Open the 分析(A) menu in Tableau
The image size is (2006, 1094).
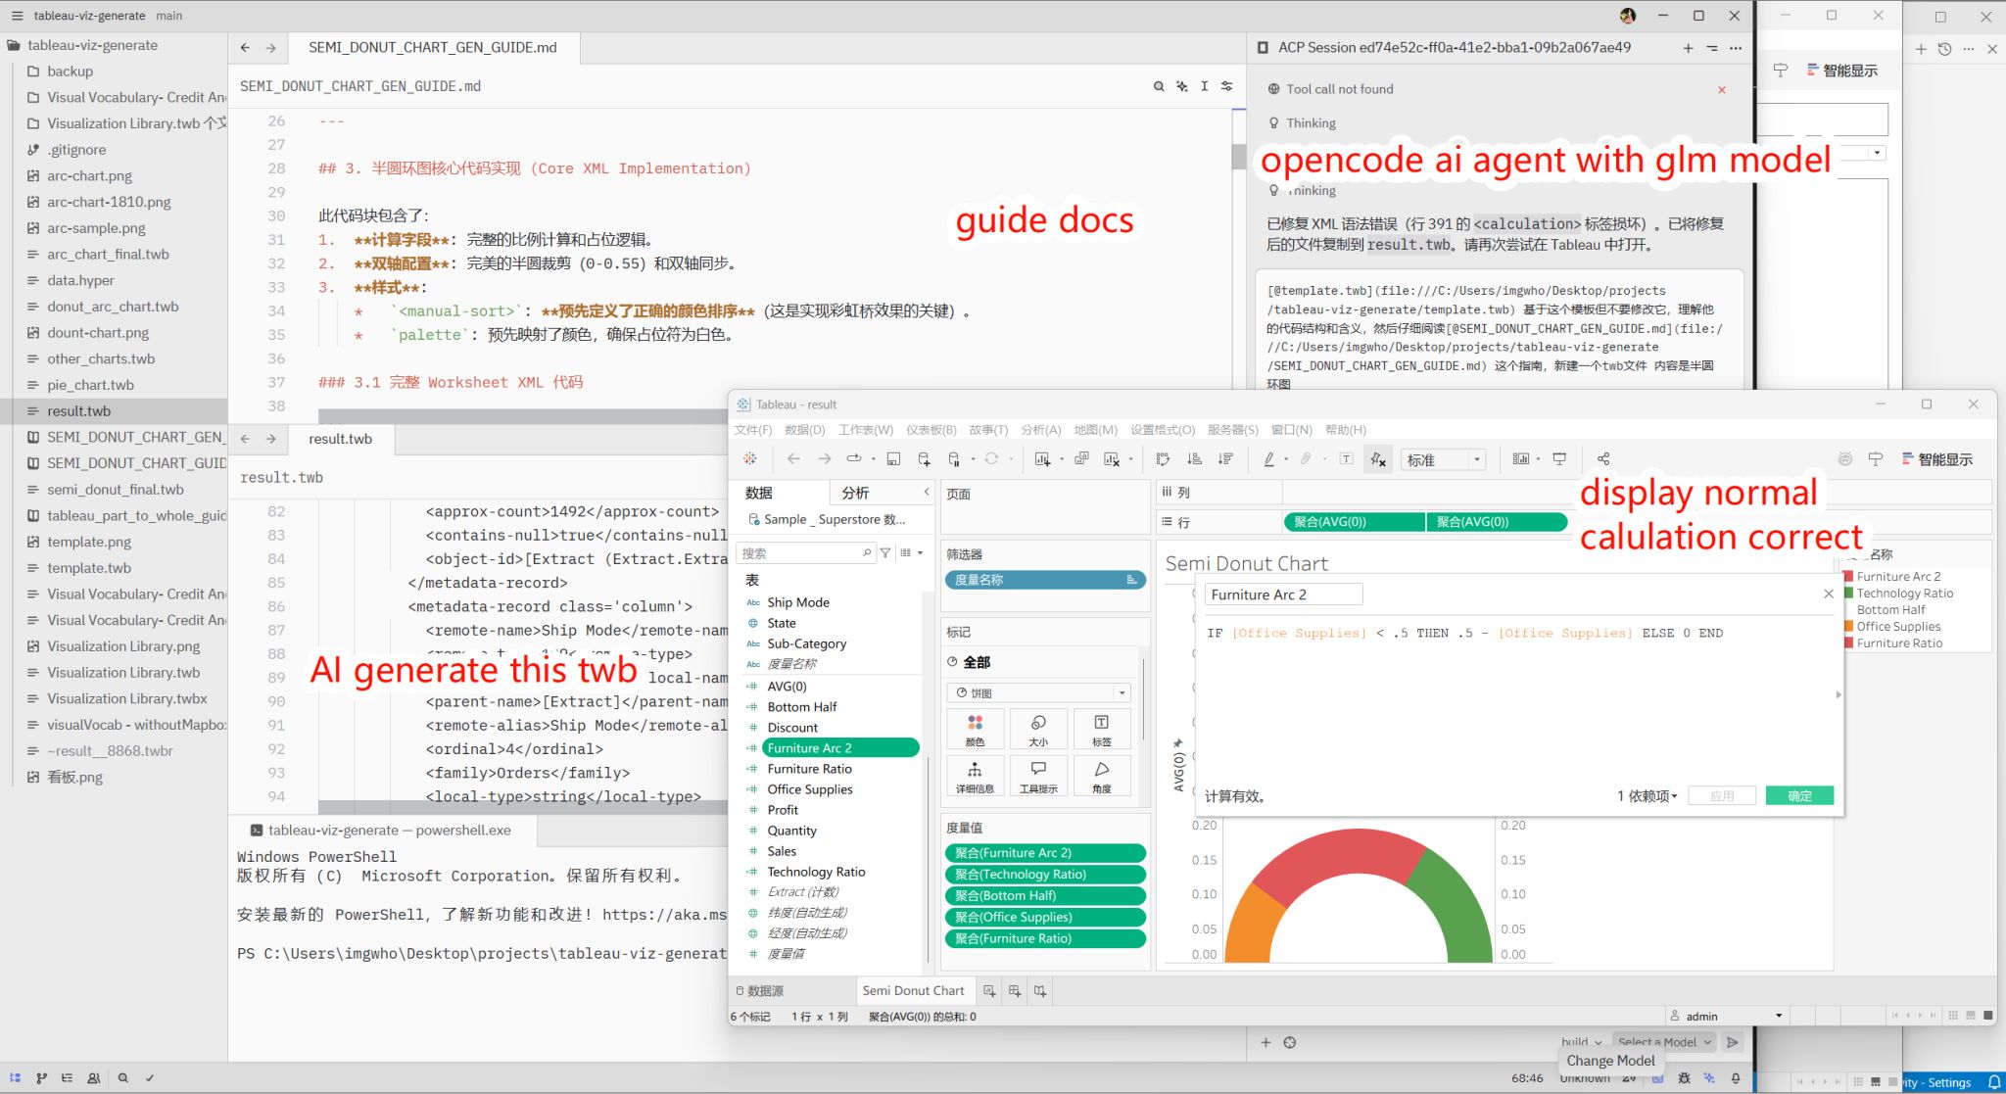click(x=1040, y=430)
